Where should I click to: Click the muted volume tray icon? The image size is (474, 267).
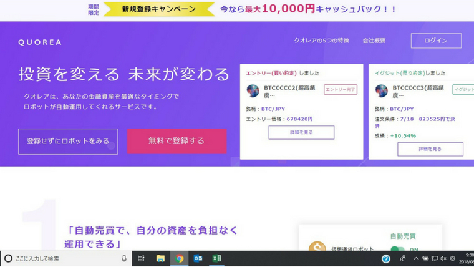pyautogui.click(x=443, y=258)
